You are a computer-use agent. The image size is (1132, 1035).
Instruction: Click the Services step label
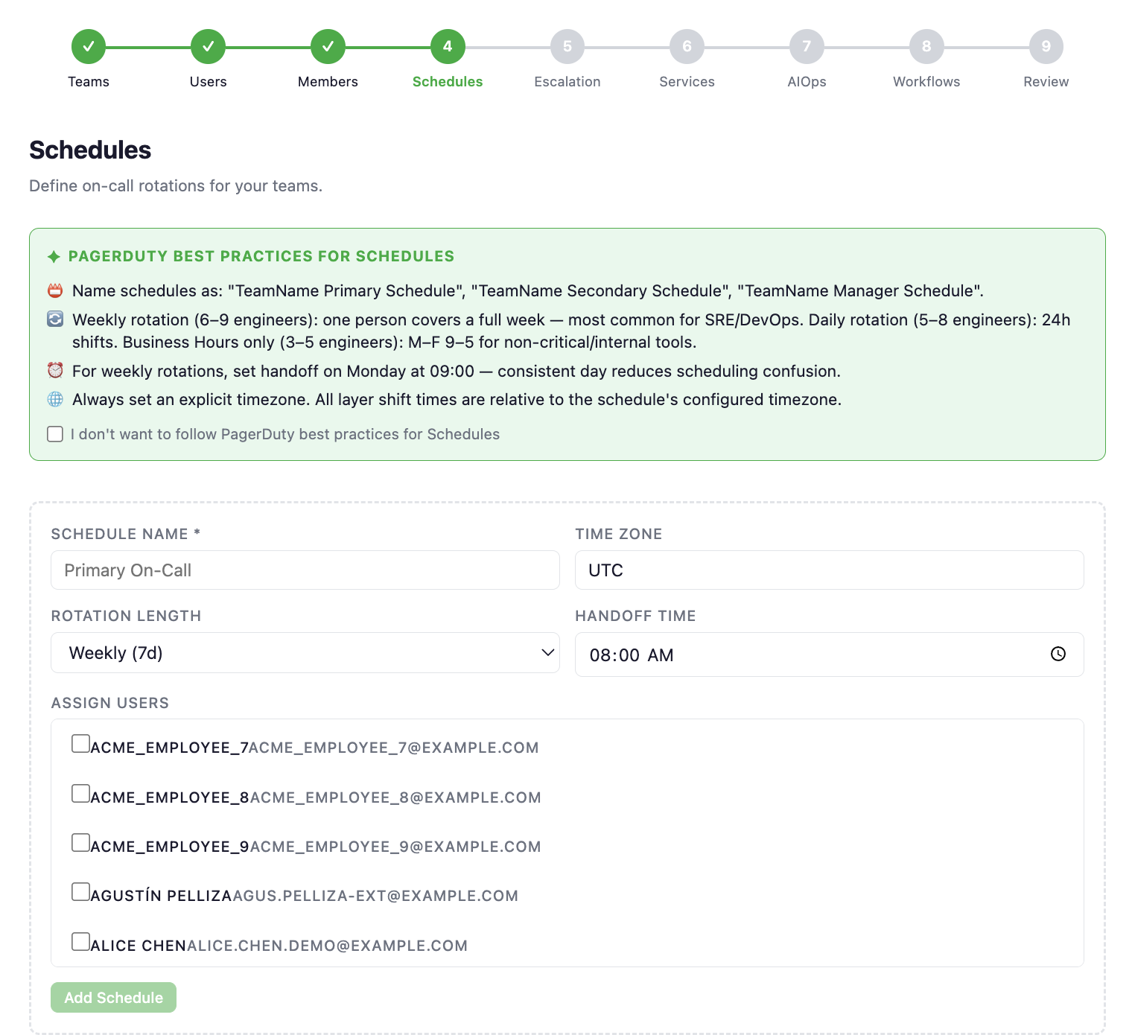(687, 82)
